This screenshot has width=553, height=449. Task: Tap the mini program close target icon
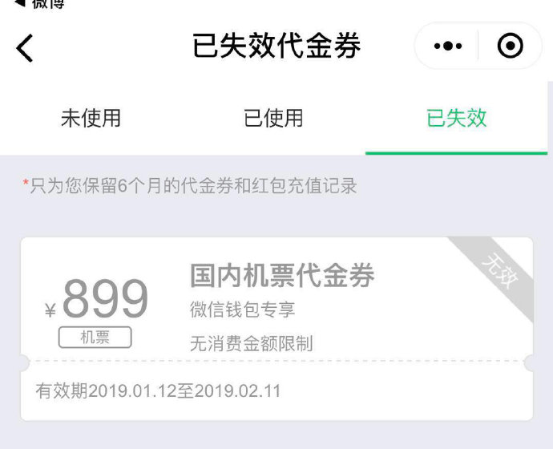coord(510,46)
